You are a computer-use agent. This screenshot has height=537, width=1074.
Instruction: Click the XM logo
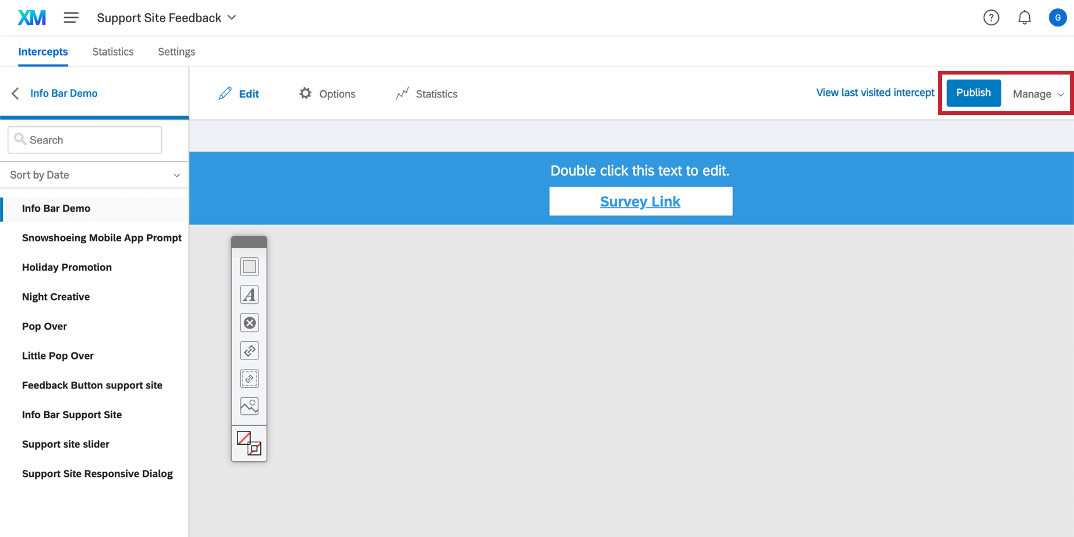coord(32,18)
